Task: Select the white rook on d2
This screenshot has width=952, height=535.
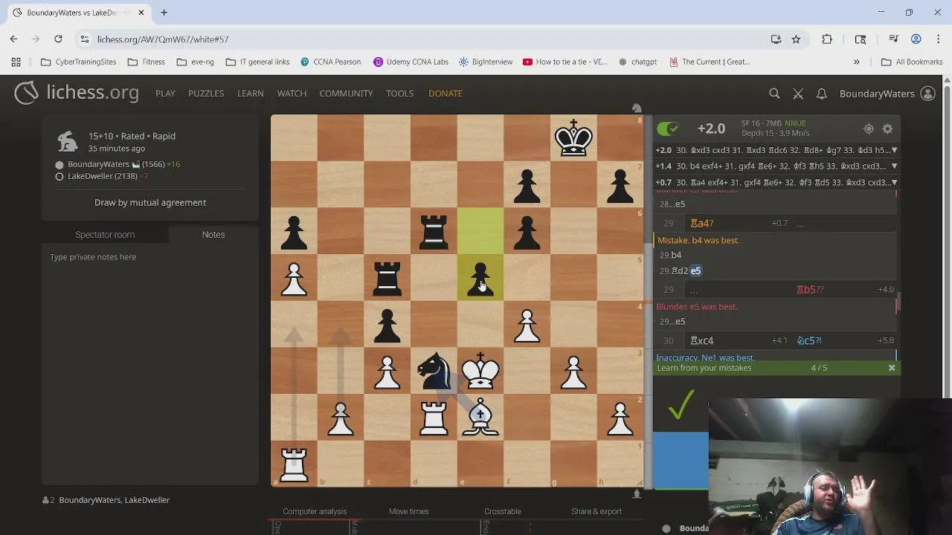Action: coord(434,418)
